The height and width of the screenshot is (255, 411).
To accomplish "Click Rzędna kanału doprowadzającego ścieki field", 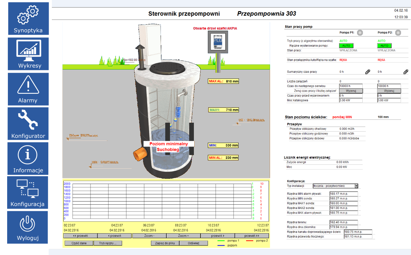I will pos(358,232).
